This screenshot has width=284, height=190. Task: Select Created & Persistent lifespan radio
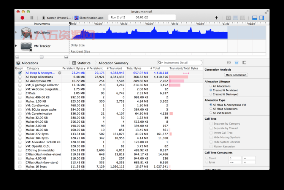point(211,90)
